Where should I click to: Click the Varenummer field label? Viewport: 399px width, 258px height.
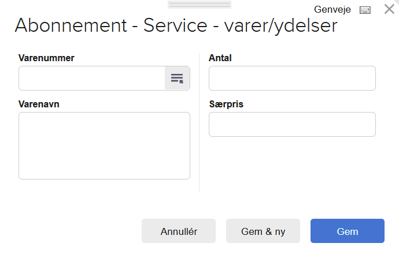[46, 58]
